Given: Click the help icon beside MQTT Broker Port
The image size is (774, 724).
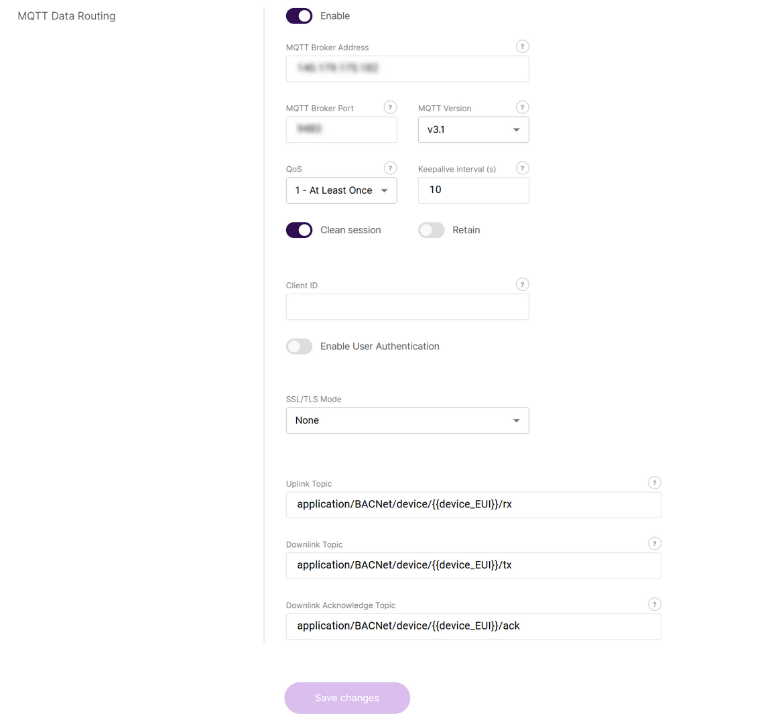Looking at the screenshot, I should click(390, 107).
